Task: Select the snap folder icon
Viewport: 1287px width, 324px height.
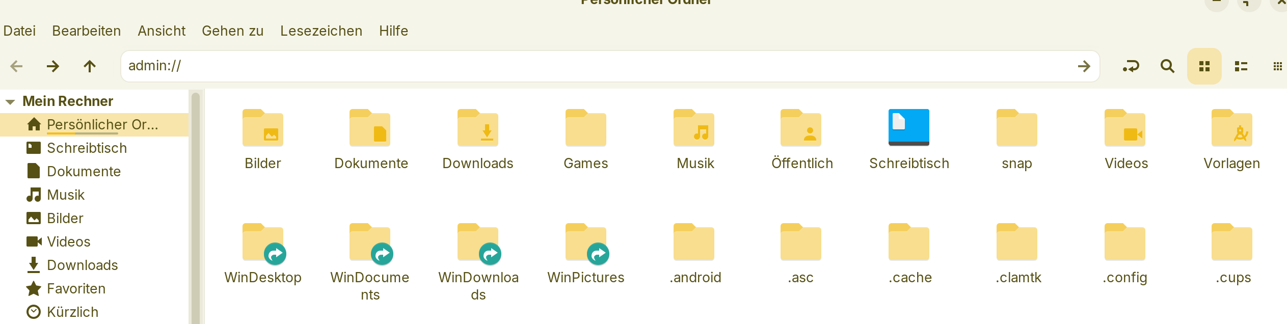Action: click(1017, 128)
